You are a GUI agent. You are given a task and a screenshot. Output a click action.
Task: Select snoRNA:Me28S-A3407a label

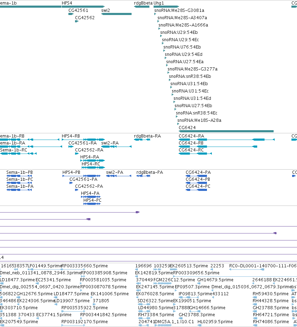pyautogui.click(x=182, y=18)
